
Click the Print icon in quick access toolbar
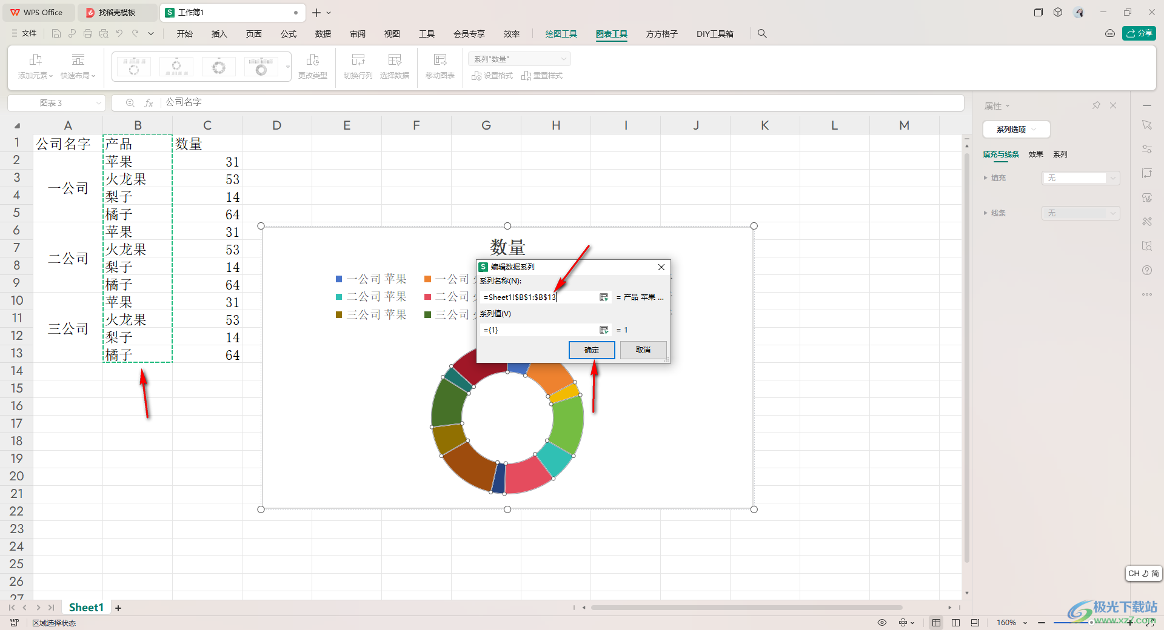pyautogui.click(x=88, y=34)
